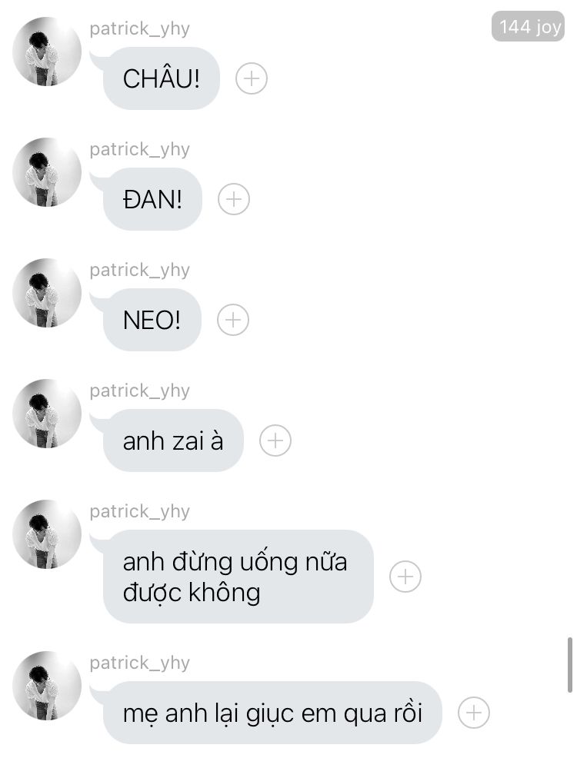
Task: Select the CHÂU! message bubble
Action: (161, 78)
